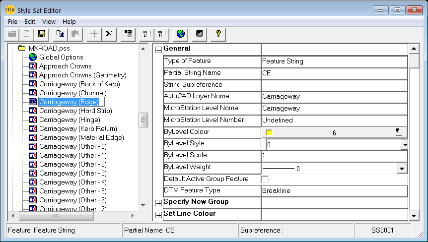Click the mx application icon in title bar
Screen dimensions: 428x242
tap(10, 10)
